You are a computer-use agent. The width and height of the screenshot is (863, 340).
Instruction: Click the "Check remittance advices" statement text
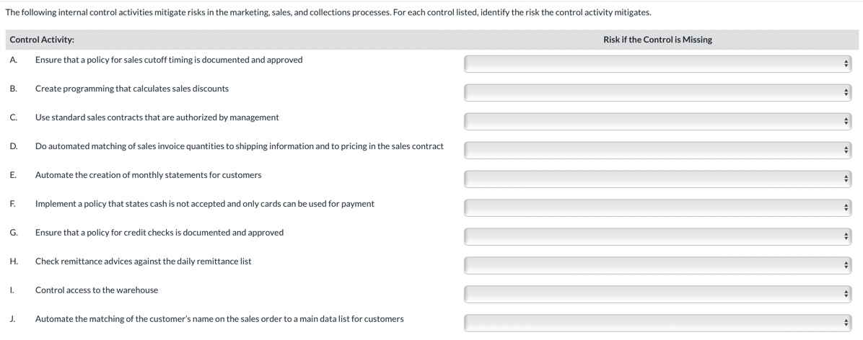click(x=143, y=261)
